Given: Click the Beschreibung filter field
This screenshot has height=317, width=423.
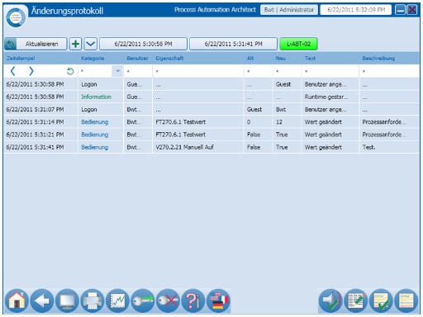Looking at the screenshot, I should (x=389, y=71).
